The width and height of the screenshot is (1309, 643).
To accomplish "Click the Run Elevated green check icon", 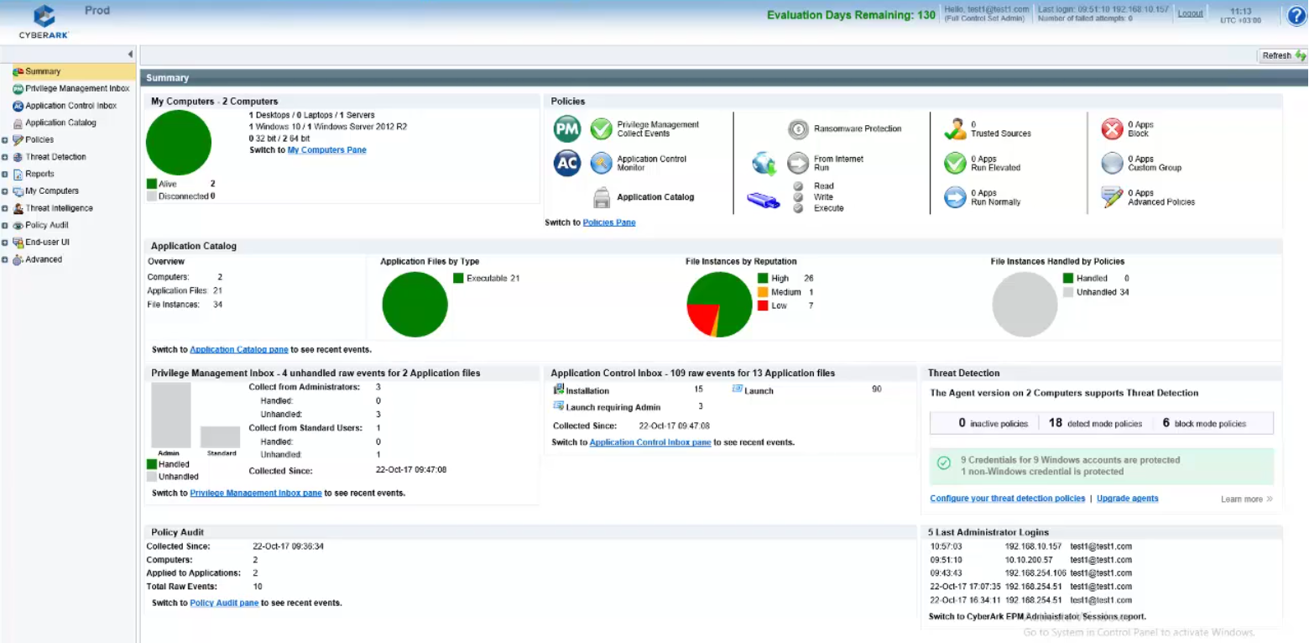I will 955,163.
